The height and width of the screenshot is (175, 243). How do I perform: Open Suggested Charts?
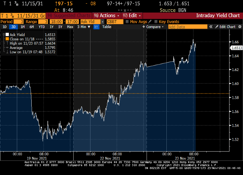point(69,16)
